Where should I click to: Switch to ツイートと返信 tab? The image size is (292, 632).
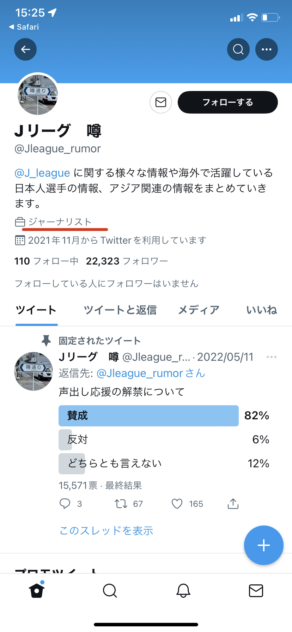(x=120, y=310)
